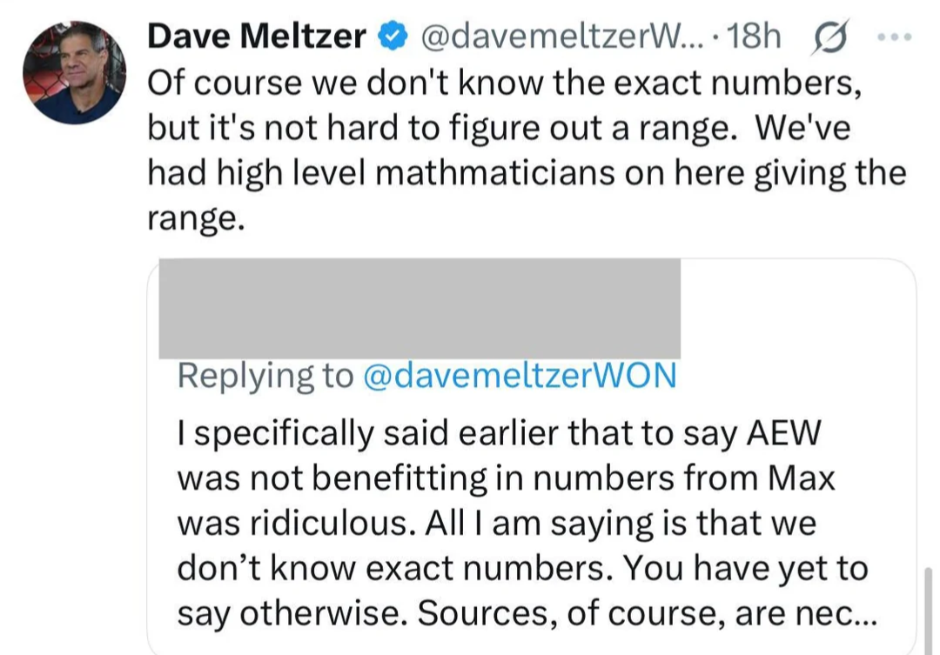Open the @davemeltzerWON mention link
Image resolution: width=940 pixels, height=655 pixels.
[518, 375]
